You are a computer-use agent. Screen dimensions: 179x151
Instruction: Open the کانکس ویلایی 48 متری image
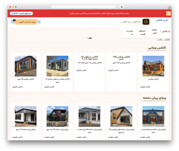(25, 66)
